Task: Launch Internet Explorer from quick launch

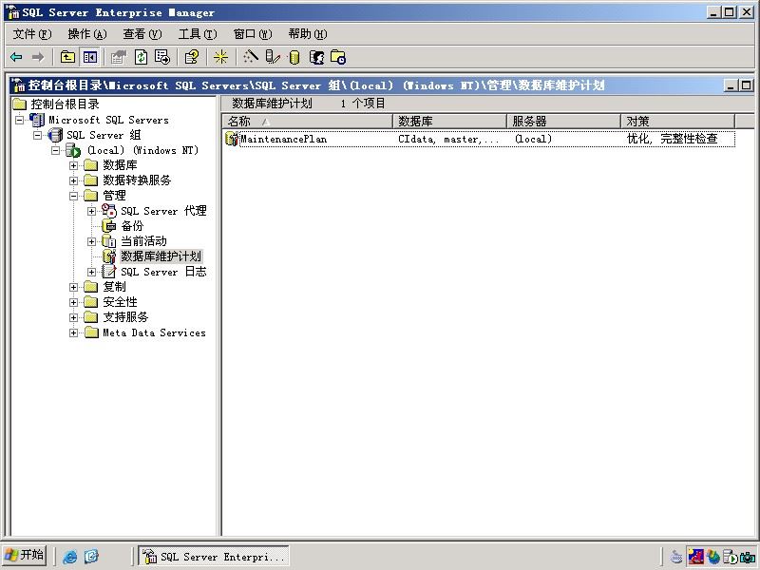Action: click(69, 556)
